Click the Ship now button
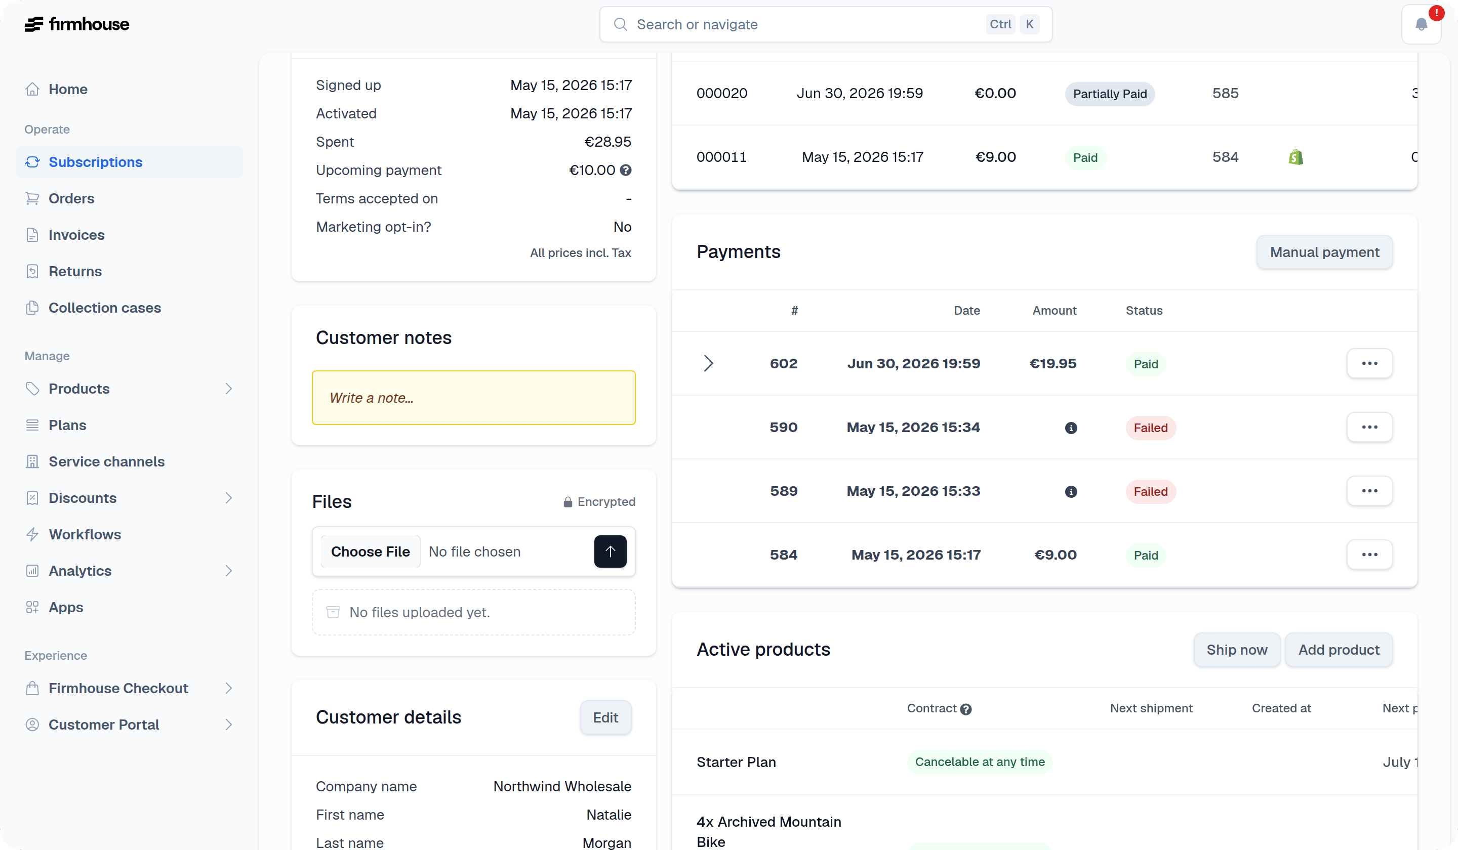1458x850 pixels. [1237, 650]
